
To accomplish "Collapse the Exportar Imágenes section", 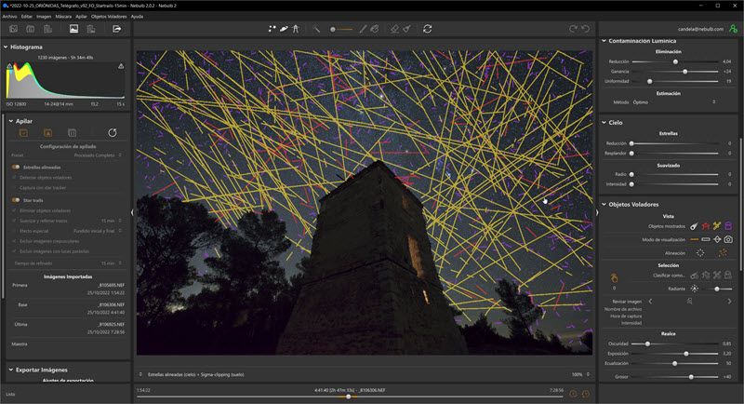I will tap(11, 370).
